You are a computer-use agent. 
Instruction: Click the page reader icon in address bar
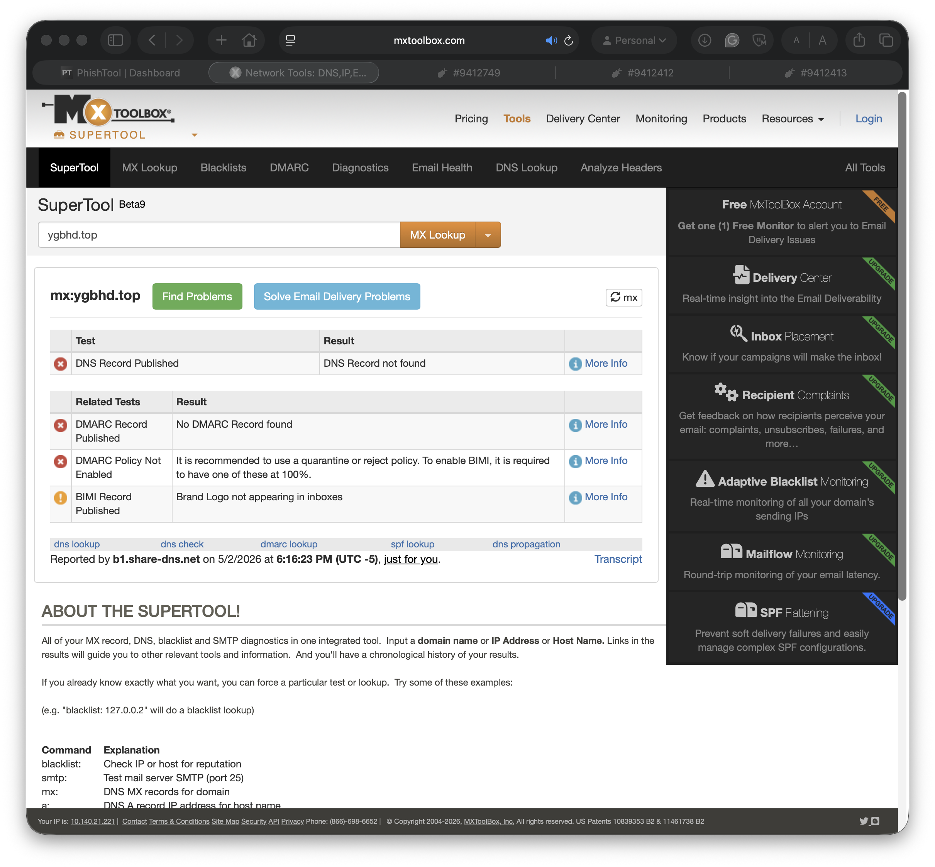290,41
